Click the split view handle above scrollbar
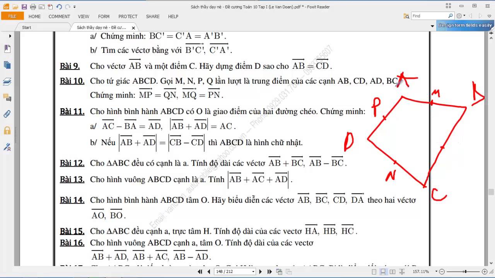 [491, 32]
